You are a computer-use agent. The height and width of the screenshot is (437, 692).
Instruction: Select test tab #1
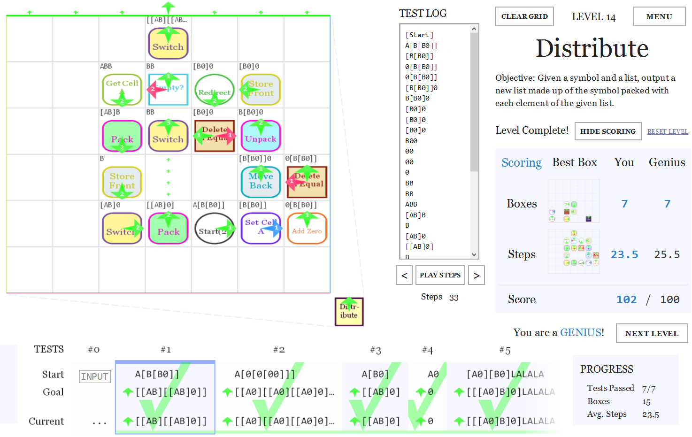click(x=166, y=350)
